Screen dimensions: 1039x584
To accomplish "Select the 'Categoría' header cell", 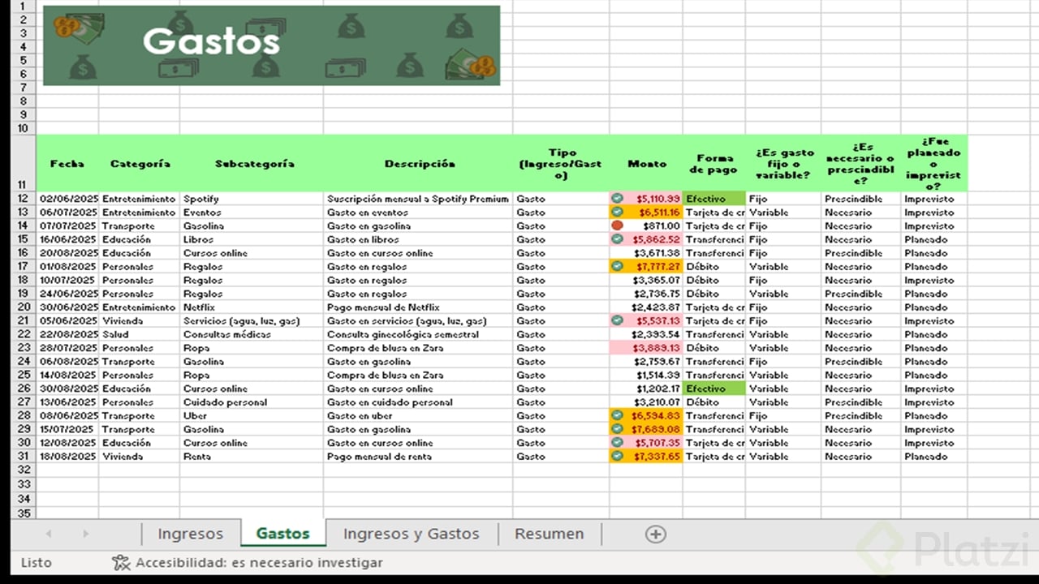I will pos(140,163).
